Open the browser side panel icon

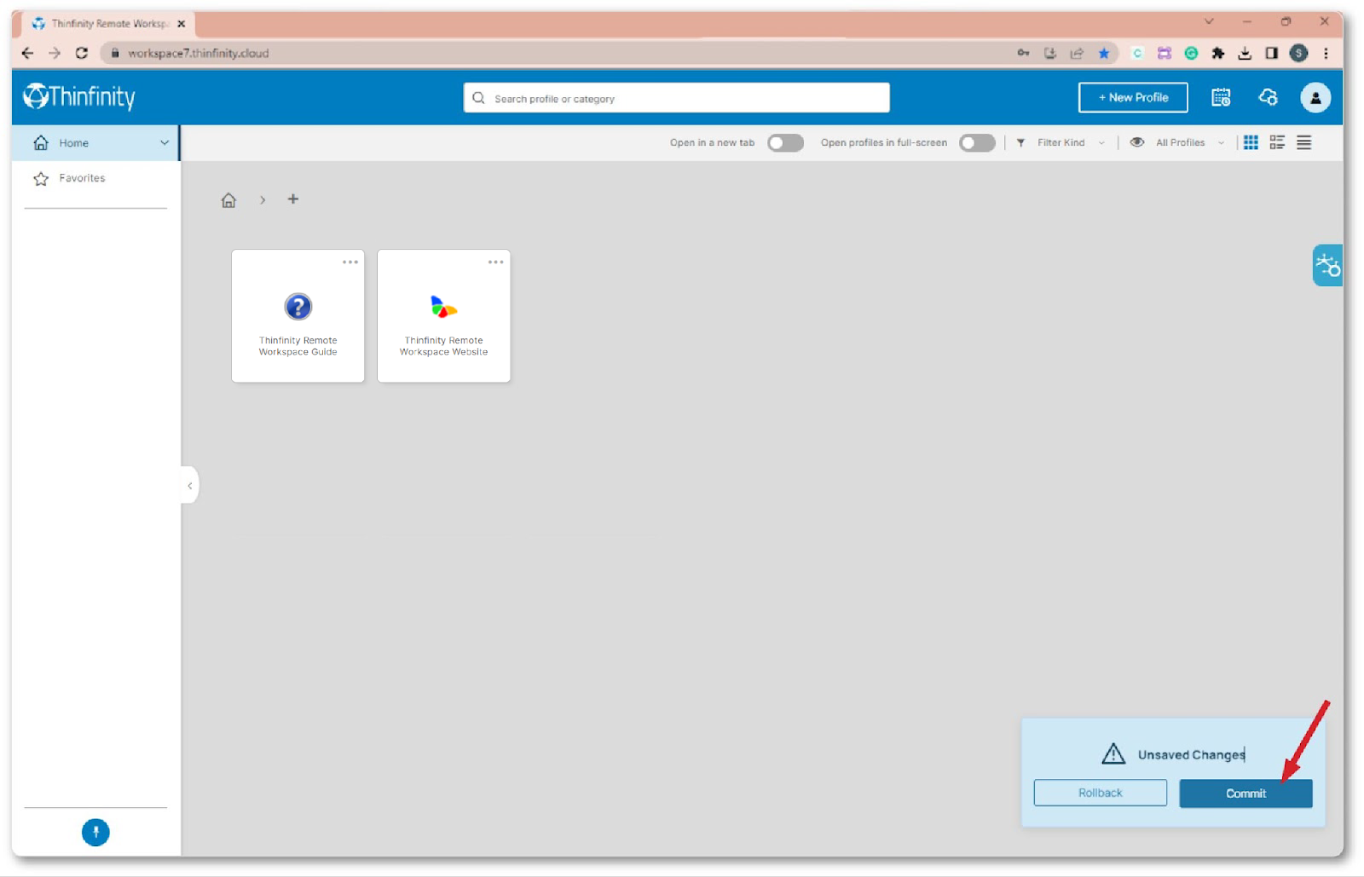pyautogui.click(x=1271, y=53)
